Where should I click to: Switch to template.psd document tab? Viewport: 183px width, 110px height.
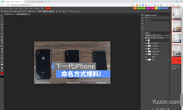click(x=9, y=14)
